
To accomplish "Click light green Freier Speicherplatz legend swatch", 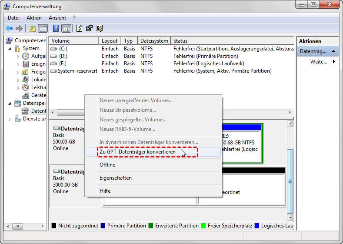I will point(203,226).
